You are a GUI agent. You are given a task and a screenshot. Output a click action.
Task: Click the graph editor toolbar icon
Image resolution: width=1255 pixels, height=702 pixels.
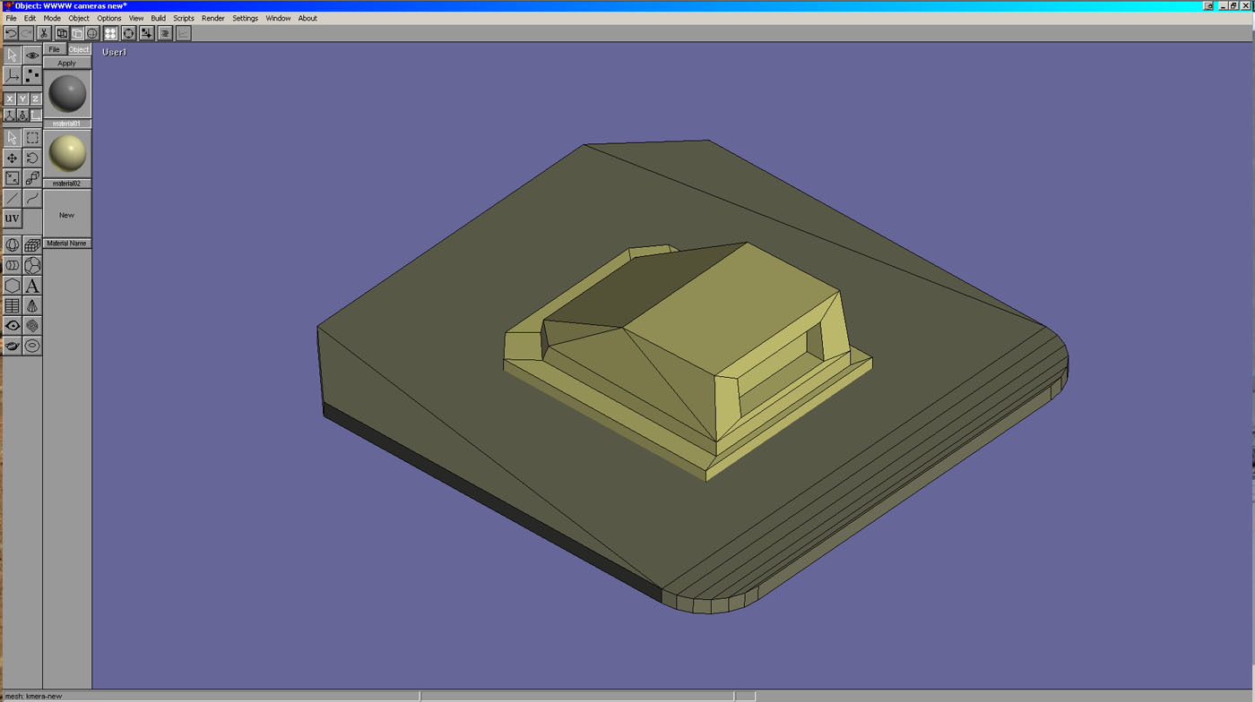pyautogui.click(x=183, y=33)
